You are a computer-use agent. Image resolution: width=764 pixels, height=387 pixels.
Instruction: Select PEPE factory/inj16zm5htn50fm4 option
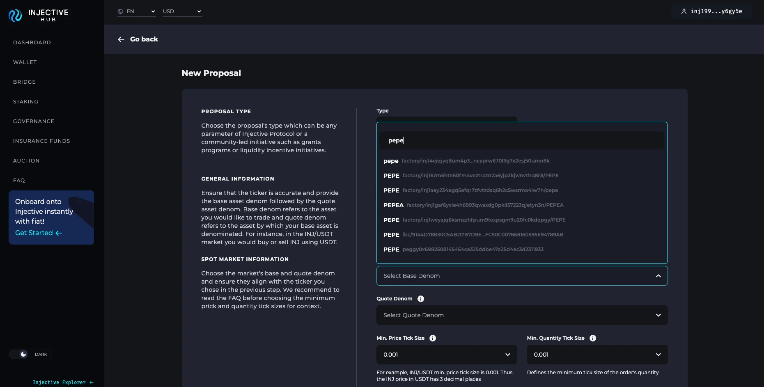pos(522,176)
